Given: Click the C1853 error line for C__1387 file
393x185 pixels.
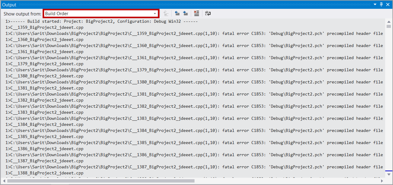Looking at the screenshot, I should click(195, 167).
